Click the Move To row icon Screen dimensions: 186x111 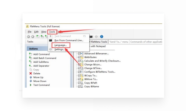tap(82, 79)
